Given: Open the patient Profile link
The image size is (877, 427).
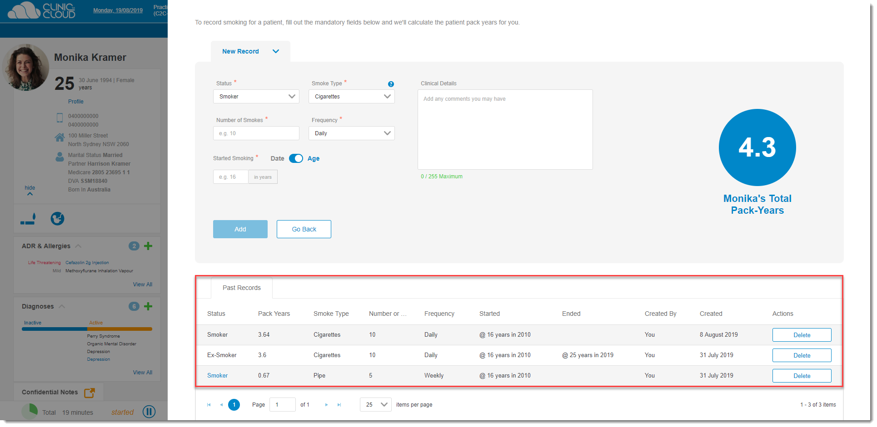Looking at the screenshot, I should tap(76, 102).
